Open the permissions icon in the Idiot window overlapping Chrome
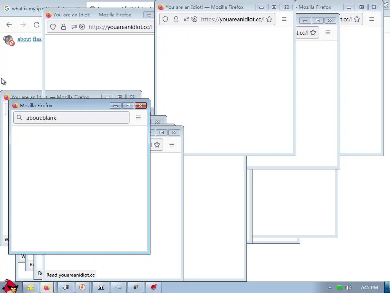Image resolution: width=390 pixels, height=293 pixels. (x=74, y=27)
